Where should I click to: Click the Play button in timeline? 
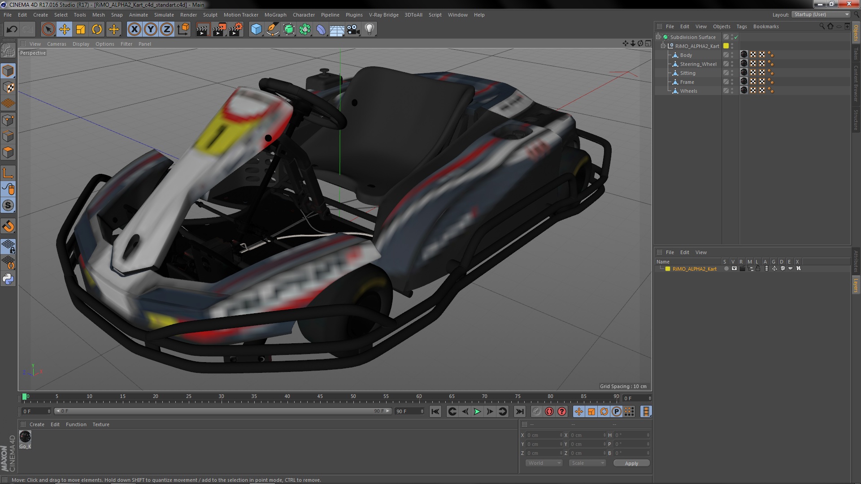click(x=478, y=411)
